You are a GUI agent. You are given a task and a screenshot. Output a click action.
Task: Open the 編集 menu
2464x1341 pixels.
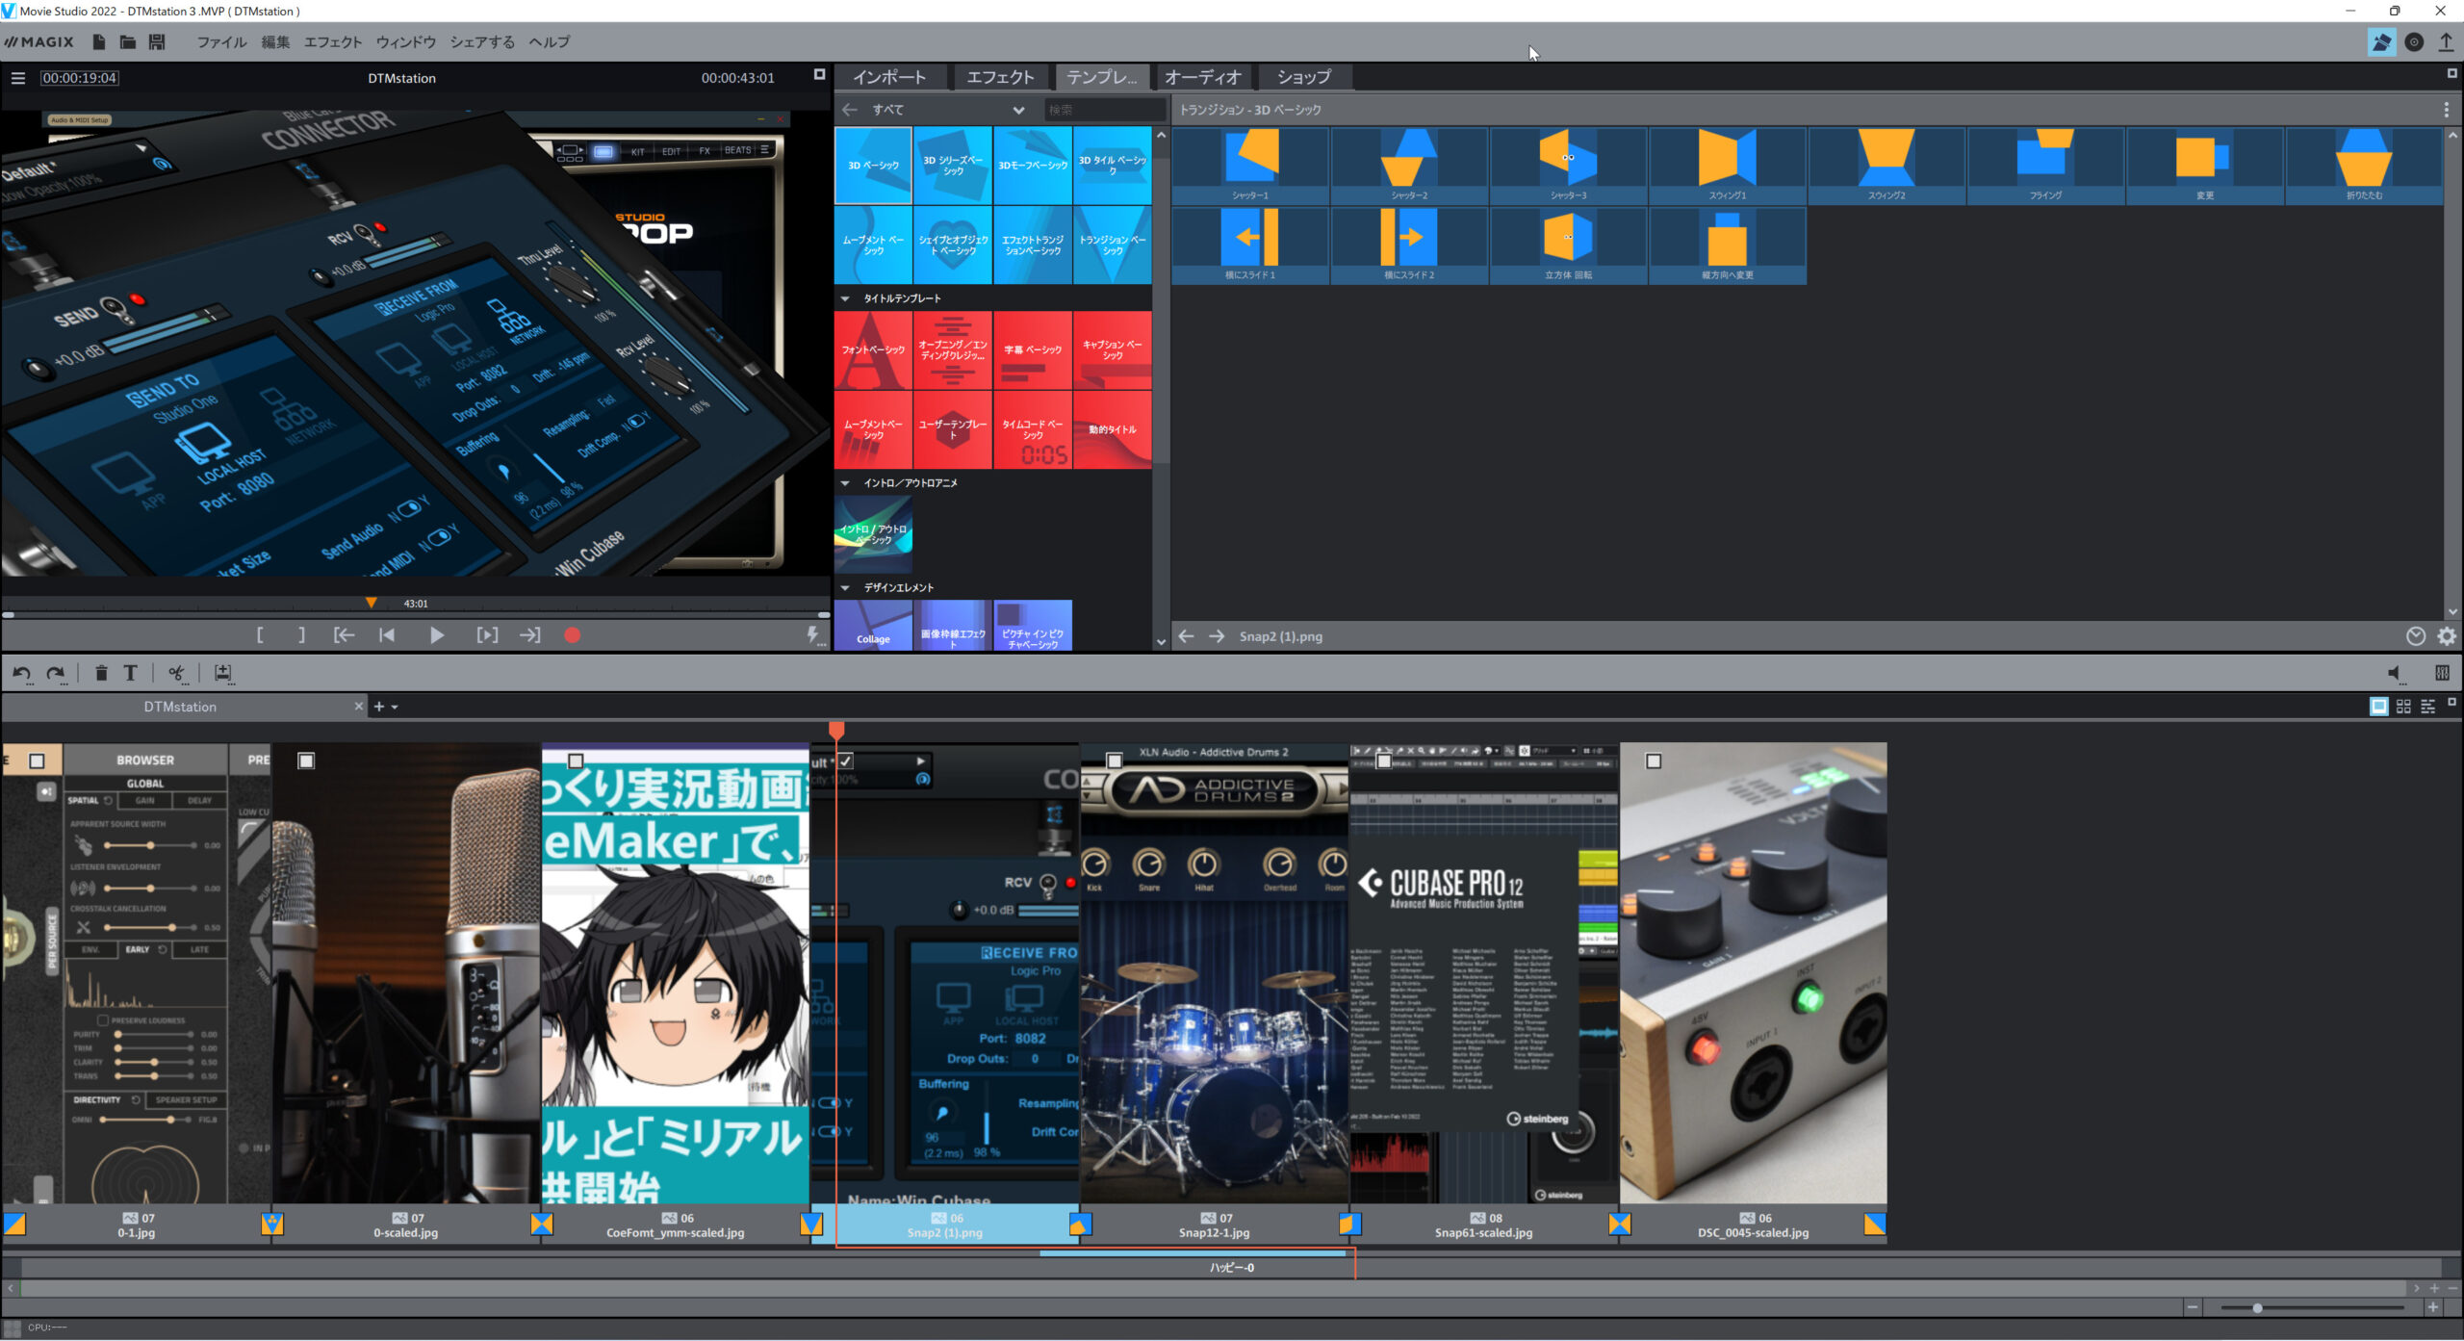click(275, 41)
